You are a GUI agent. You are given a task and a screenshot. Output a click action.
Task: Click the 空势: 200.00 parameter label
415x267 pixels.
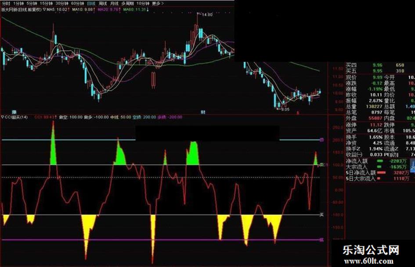pyautogui.click(x=144, y=117)
